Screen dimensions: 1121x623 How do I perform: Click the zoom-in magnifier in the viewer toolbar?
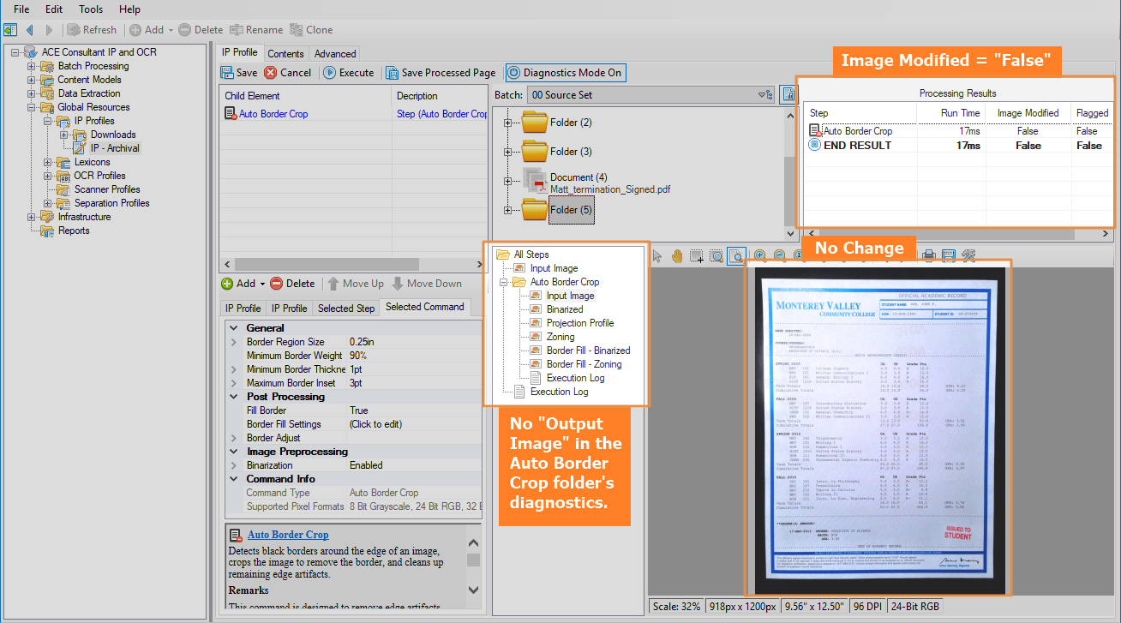coord(760,255)
